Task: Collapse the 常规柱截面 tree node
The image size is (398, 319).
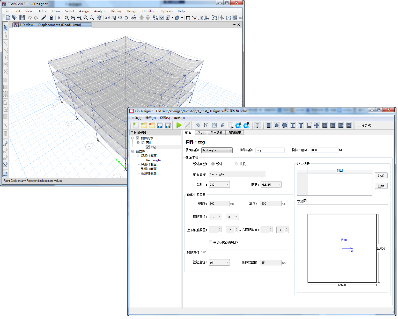Action: (138, 156)
